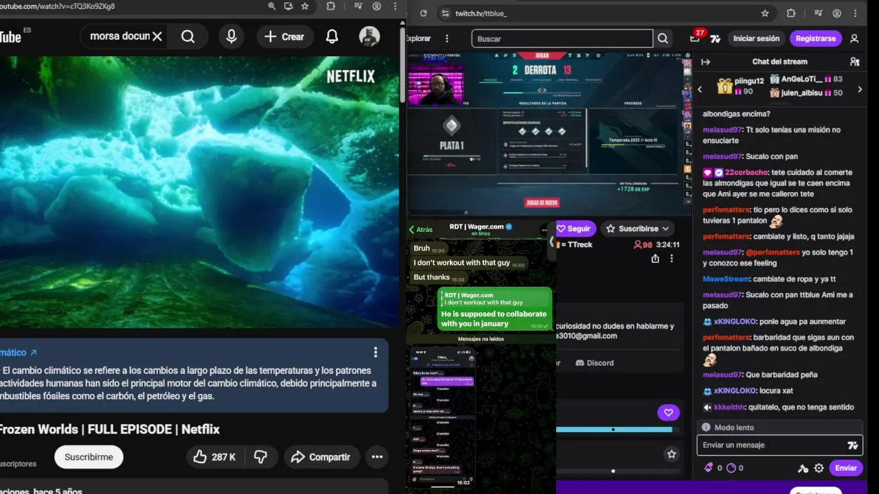Open extensions puzzle icon in YouTube window
Screen dimensions: 879x494
[331, 5]
